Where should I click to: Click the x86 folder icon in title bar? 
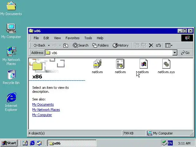pyautogui.click(x=31, y=31)
